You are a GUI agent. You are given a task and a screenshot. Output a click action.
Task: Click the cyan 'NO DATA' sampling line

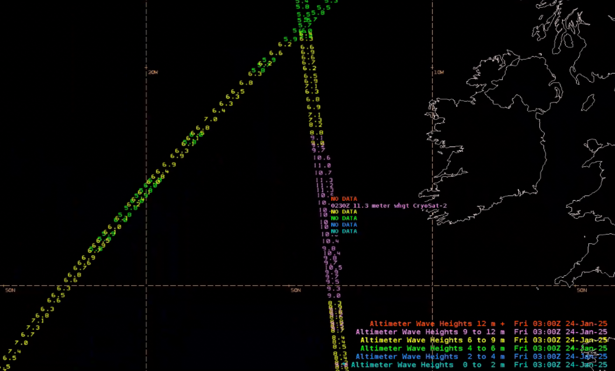344,231
